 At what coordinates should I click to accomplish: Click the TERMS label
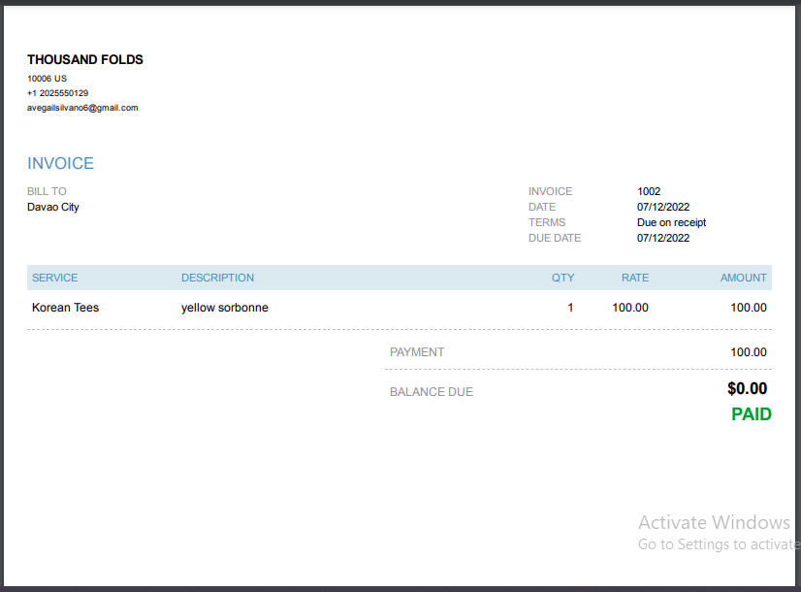547,222
